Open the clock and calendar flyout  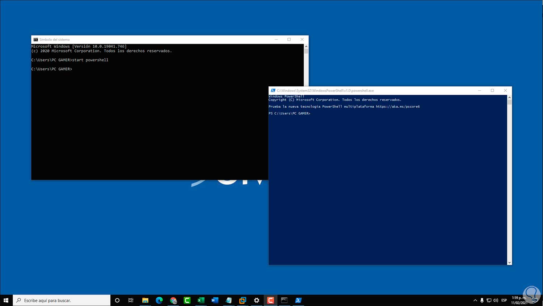519,300
